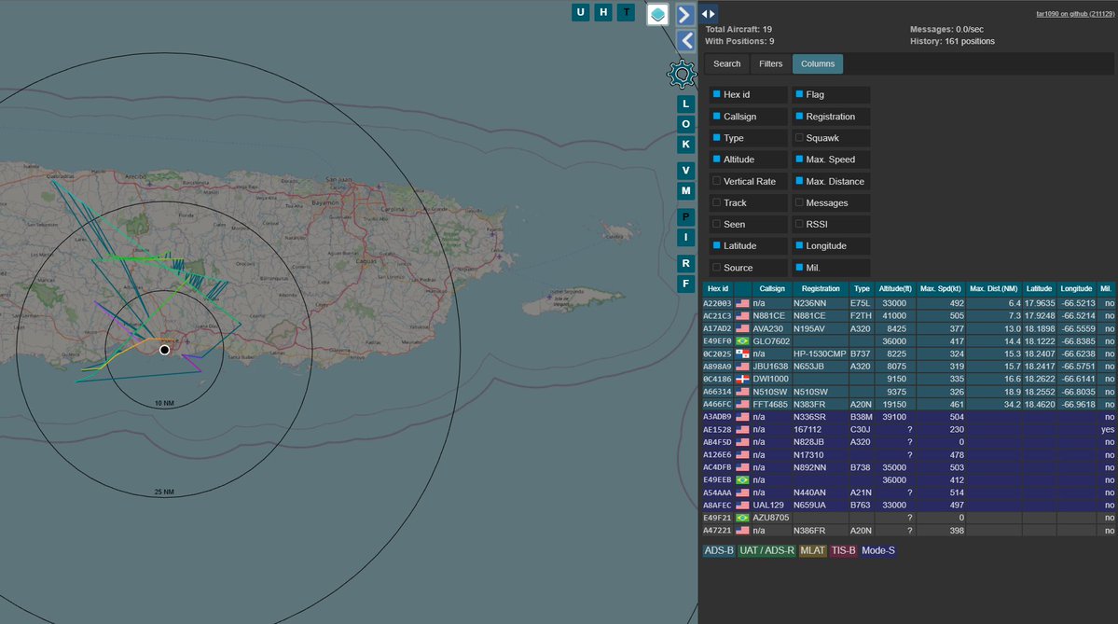Image resolution: width=1118 pixels, height=624 pixels.
Task: Select aircraft row AVA230
Action: [x=909, y=328]
